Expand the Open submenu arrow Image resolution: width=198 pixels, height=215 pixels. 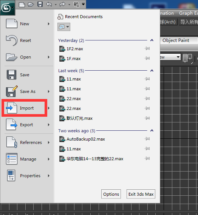[49, 57]
